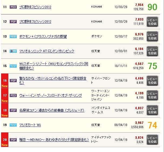The image size is (164, 152).
Task: Click the PS3 icon on rank 17 row
Action: [x=13, y=95]
